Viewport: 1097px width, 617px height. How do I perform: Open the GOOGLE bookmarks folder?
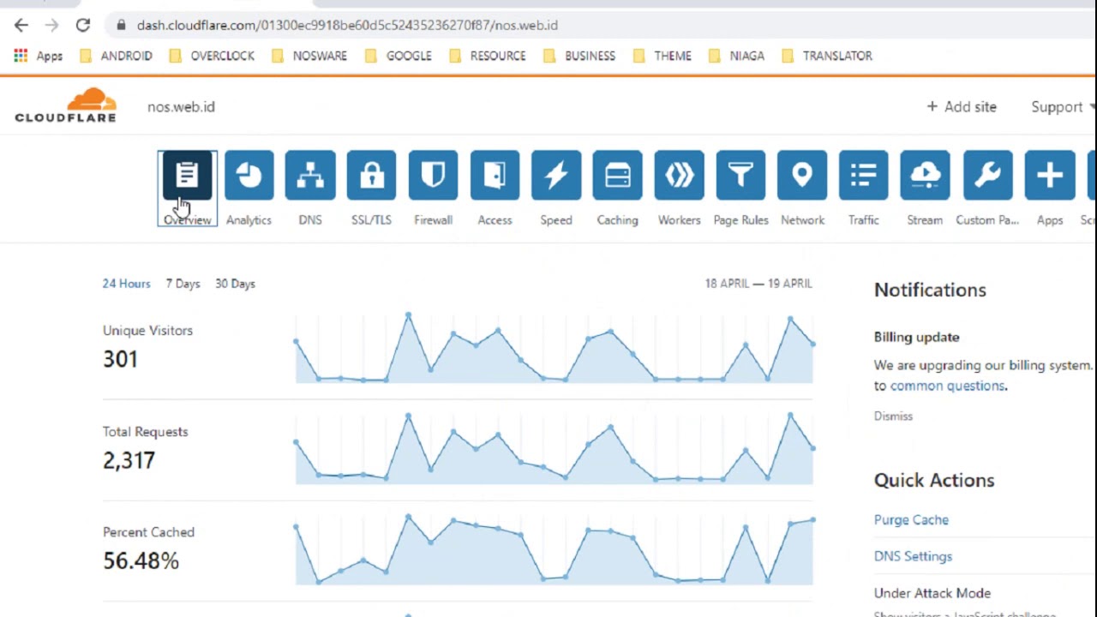point(399,56)
